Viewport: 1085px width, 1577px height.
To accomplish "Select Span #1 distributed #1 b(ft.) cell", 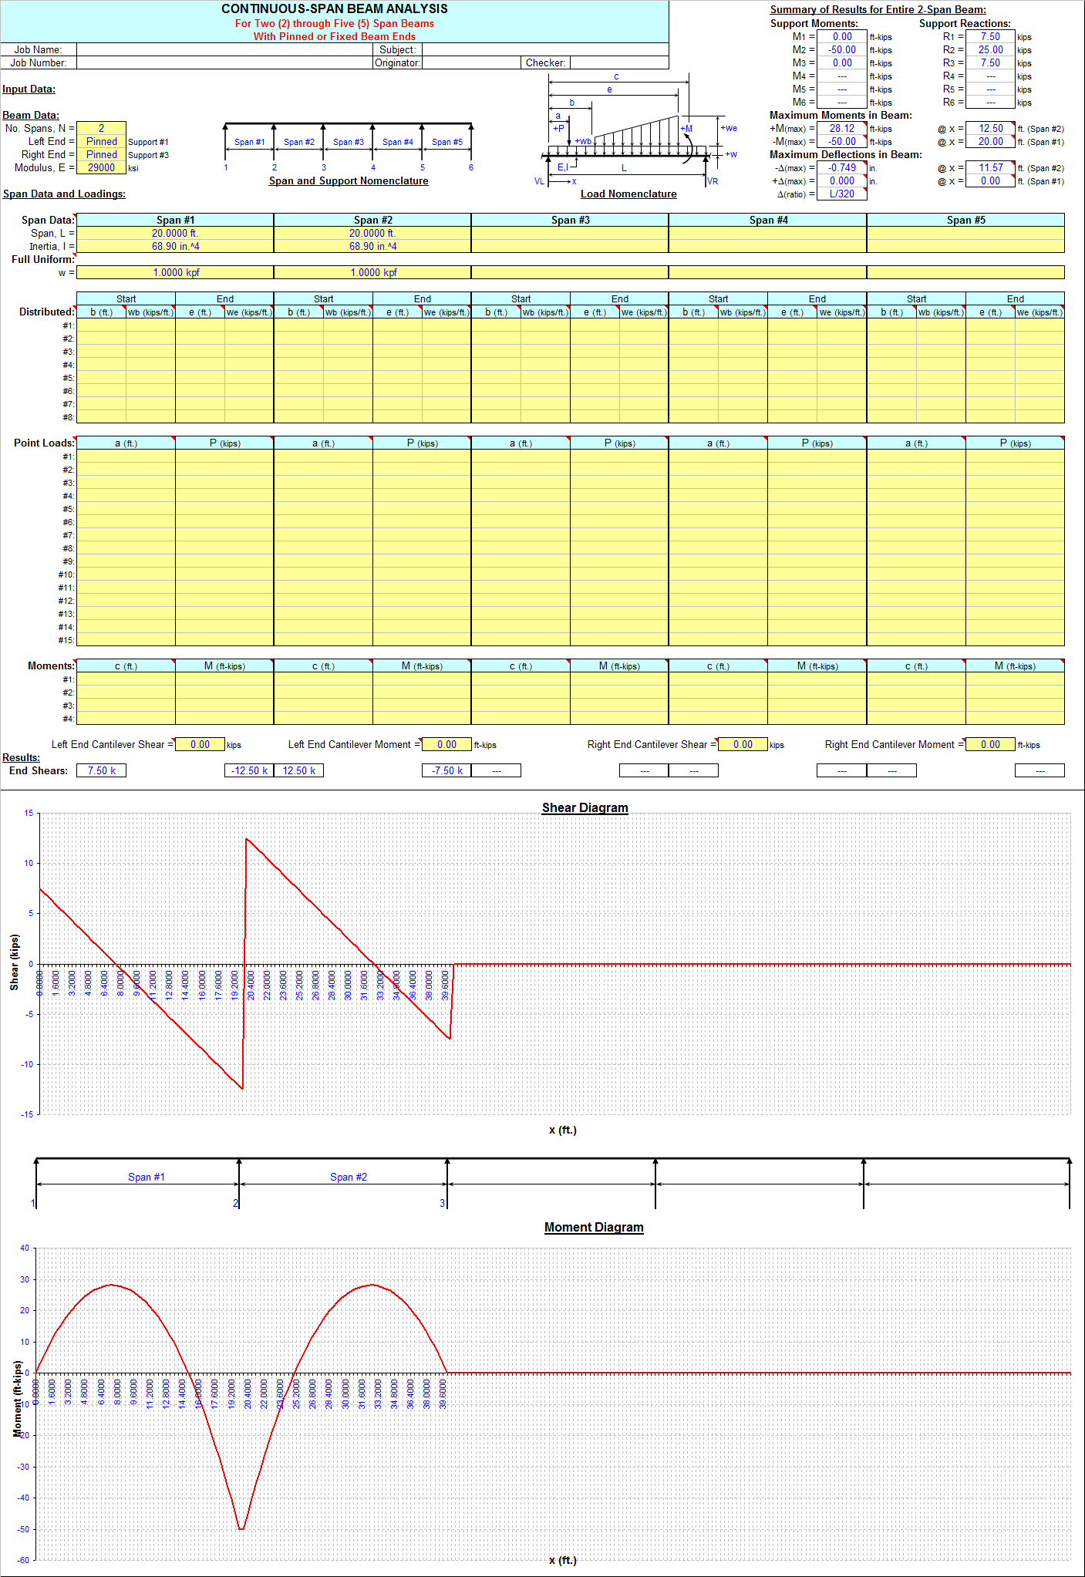I will pos(101,325).
